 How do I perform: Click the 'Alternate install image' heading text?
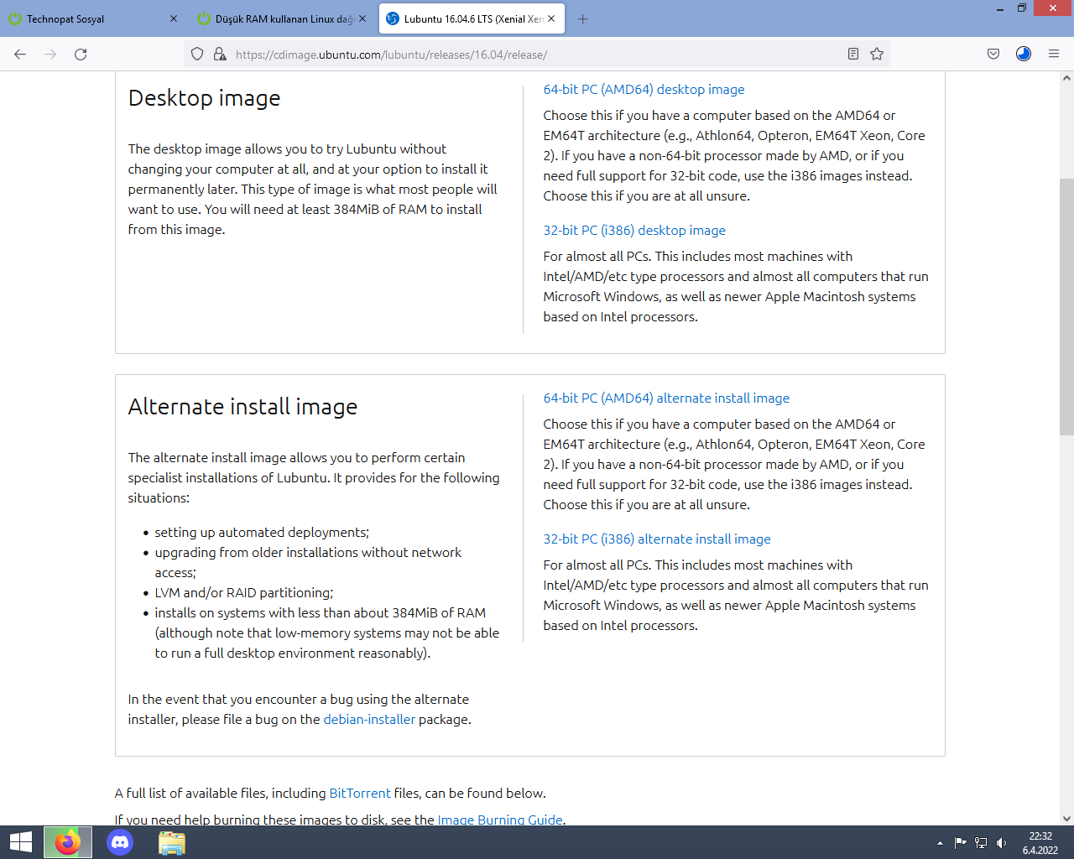coord(242,407)
